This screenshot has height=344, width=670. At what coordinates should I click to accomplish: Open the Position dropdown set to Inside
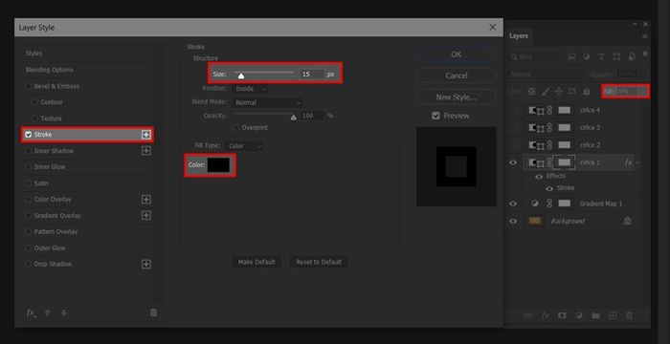coord(250,89)
